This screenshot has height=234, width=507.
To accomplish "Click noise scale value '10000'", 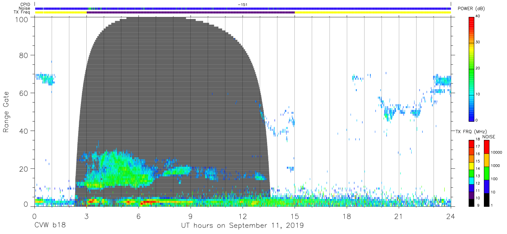I will 497,152.
